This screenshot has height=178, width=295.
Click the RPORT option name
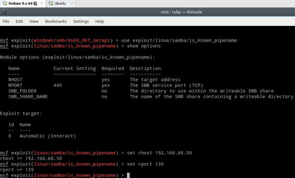[x=15, y=85]
